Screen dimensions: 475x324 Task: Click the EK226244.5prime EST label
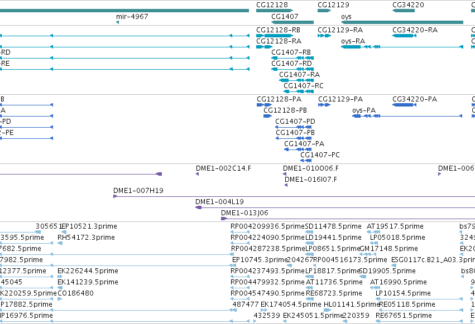click(x=88, y=271)
